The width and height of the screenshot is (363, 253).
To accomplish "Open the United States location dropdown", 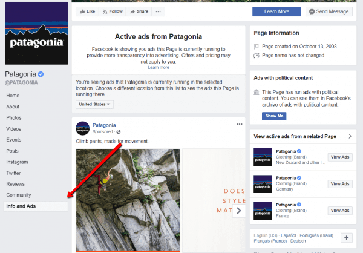I will click(x=94, y=104).
